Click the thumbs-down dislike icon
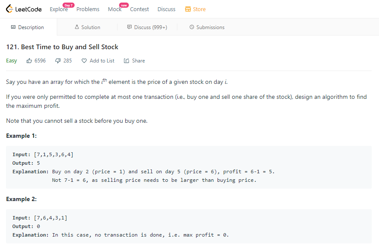This screenshot has height=246, width=379. coord(58,61)
